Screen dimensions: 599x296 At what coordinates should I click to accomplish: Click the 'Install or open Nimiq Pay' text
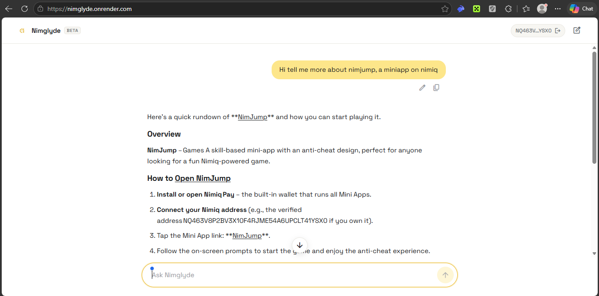tap(196, 194)
